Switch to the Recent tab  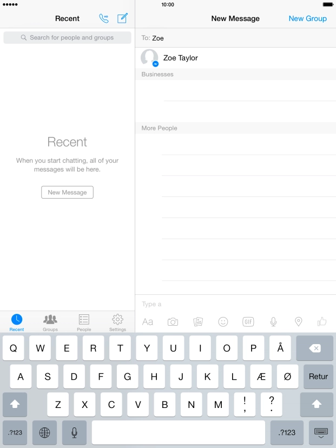point(17,322)
